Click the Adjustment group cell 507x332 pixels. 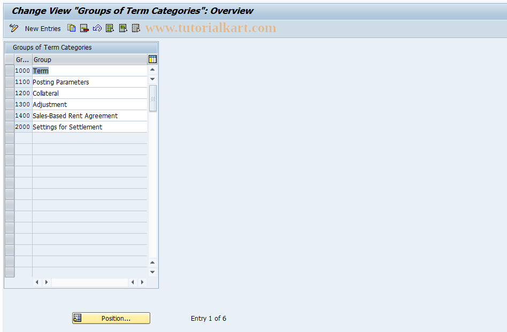(89, 104)
